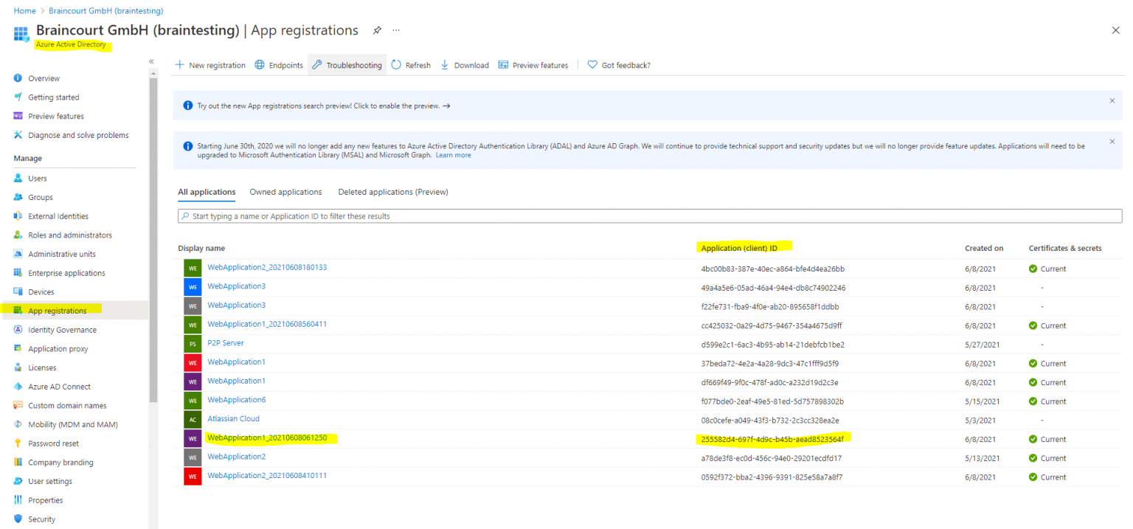Collapse the left sidebar with the chevron
The height and width of the screenshot is (529, 1133).
click(x=151, y=61)
